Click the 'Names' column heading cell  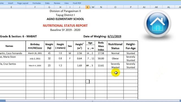pos(13,46)
